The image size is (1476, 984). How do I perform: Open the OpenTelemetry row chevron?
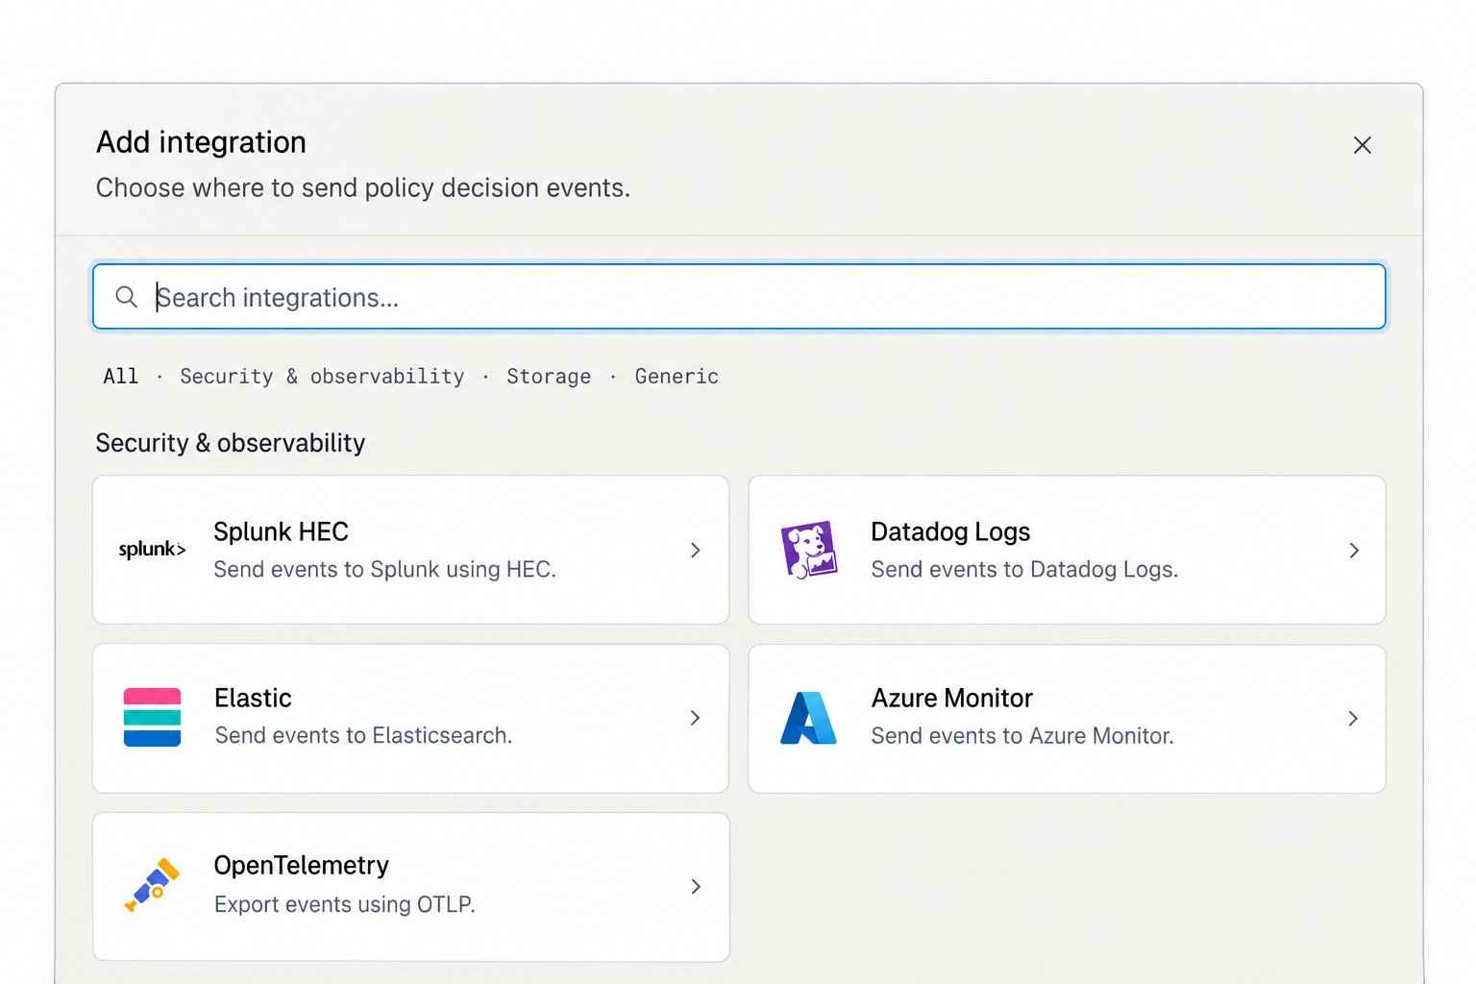point(695,886)
